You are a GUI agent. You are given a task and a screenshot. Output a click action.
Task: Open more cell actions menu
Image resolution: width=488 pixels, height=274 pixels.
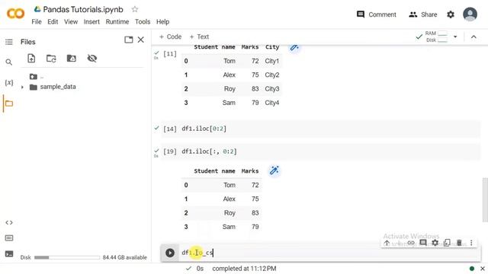(471, 243)
